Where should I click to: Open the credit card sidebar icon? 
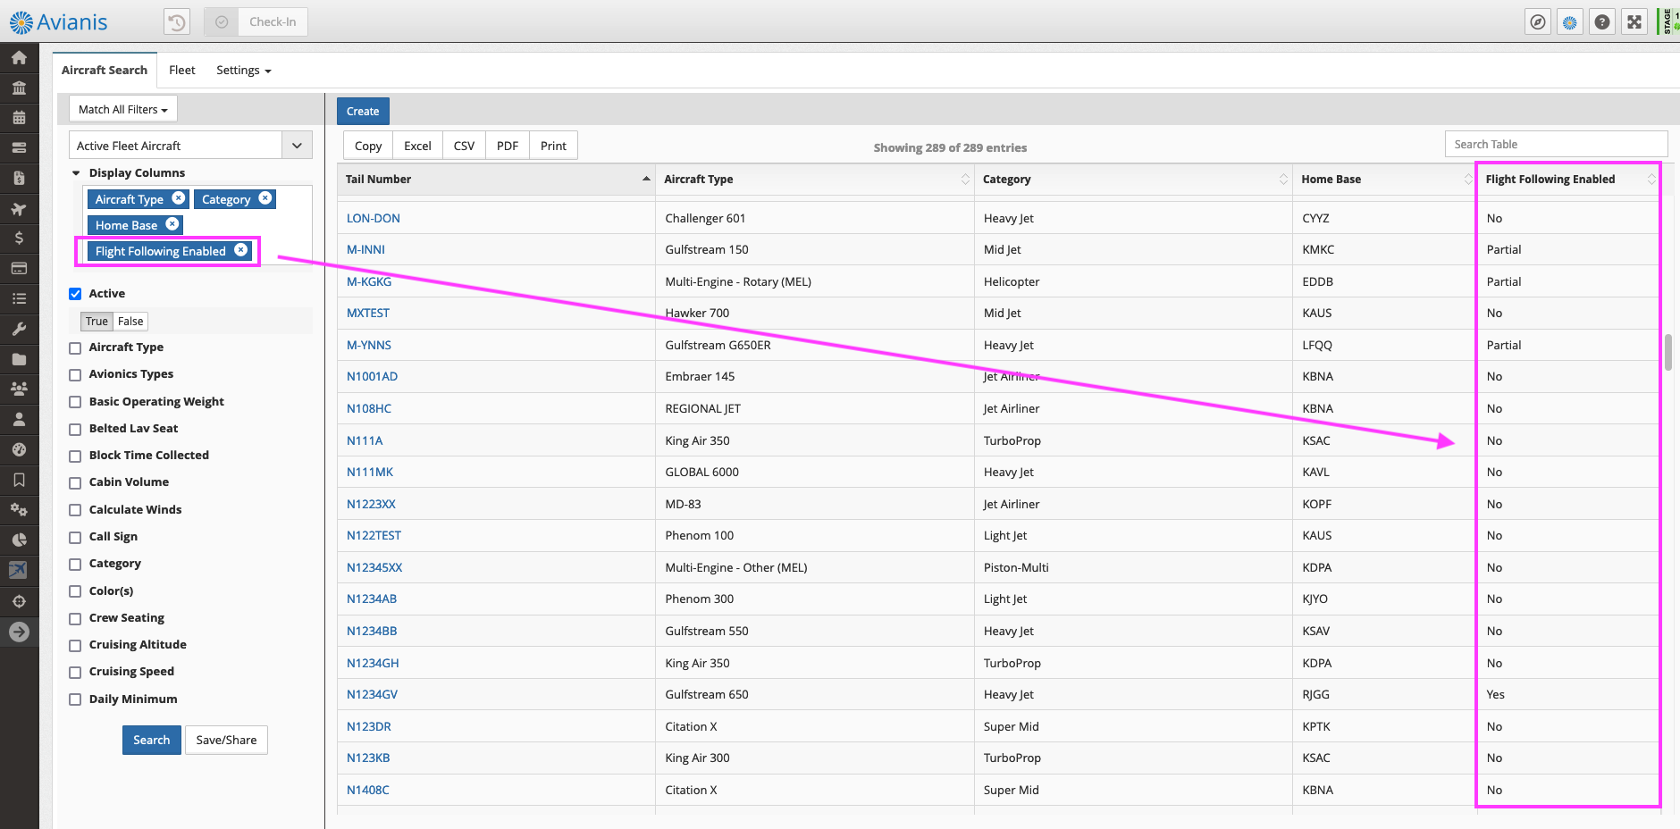coord(19,268)
